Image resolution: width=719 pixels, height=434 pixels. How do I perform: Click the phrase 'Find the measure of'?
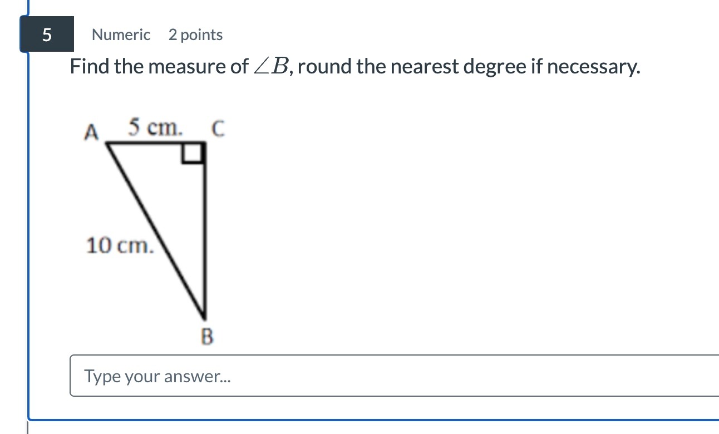coord(159,67)
